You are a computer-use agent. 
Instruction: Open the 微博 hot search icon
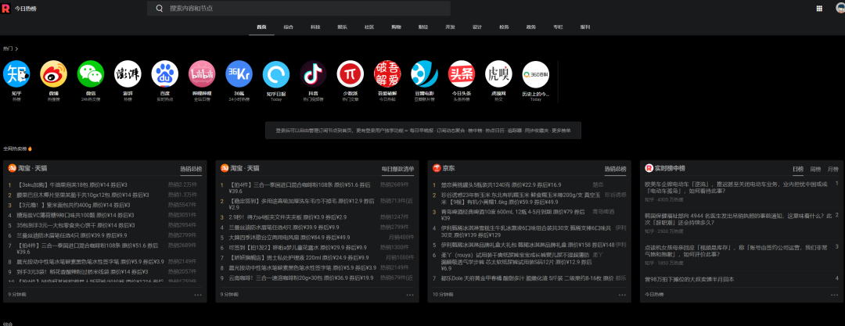click(53, 73)
